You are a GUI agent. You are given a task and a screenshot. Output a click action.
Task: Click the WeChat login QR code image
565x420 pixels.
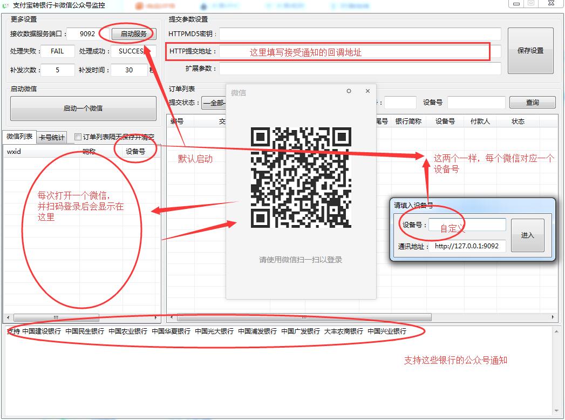pyautogui.click(x=301, y=178)
